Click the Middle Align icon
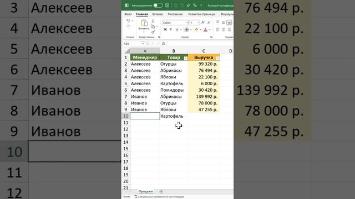Viewport: 355px width, 199px height. [224, 22]
